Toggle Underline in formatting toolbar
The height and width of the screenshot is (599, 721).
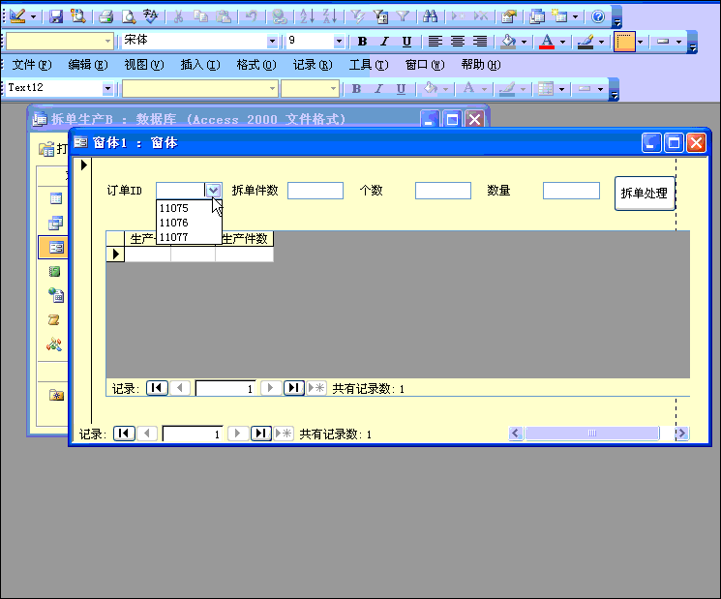coord(406,42)
